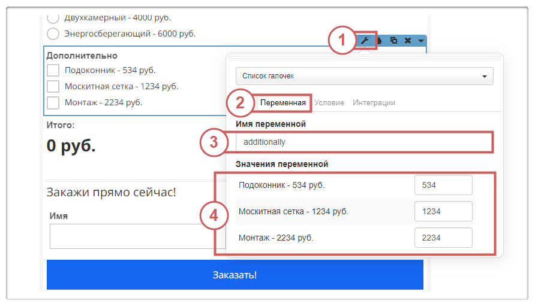The image size is (538, 307).
Task: Open the 'Список галочек' dropdown
Action: (x=364, y=76)
